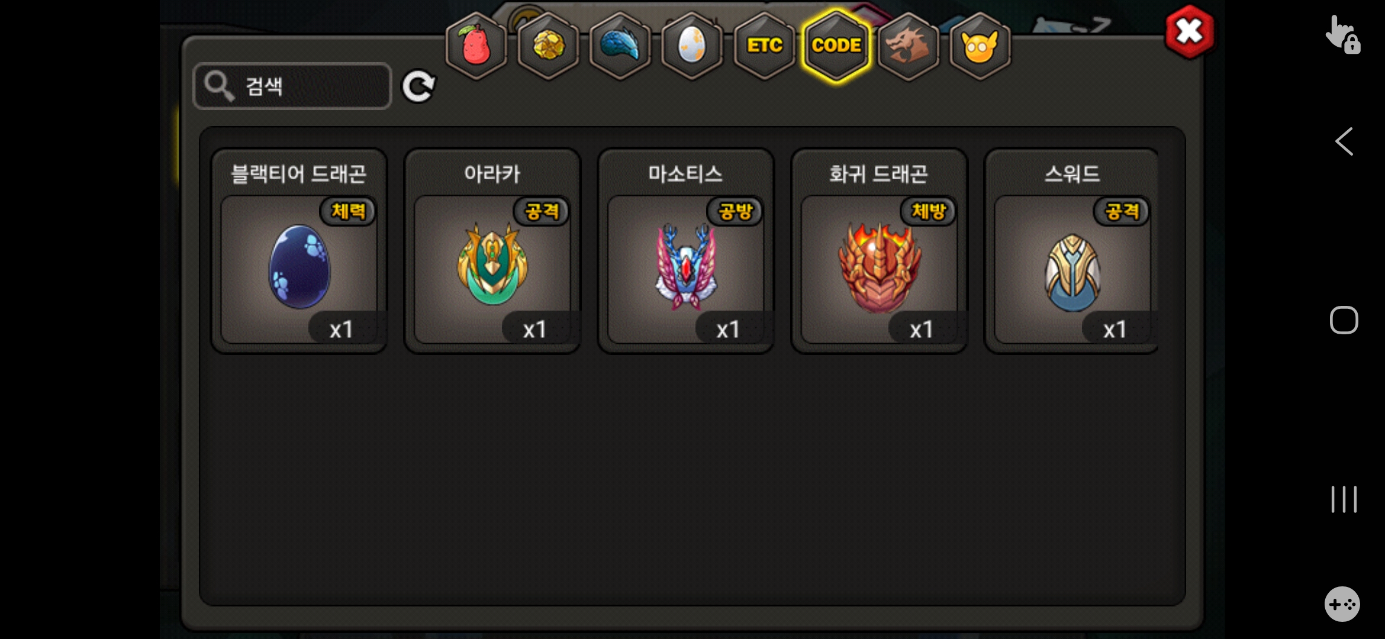Tap the Android back arrow

tap(1344, 141)
